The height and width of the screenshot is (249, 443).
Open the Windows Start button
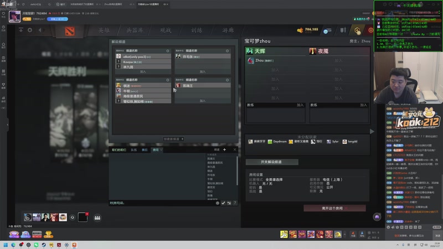pyautogui.click(x=6, y=245)
